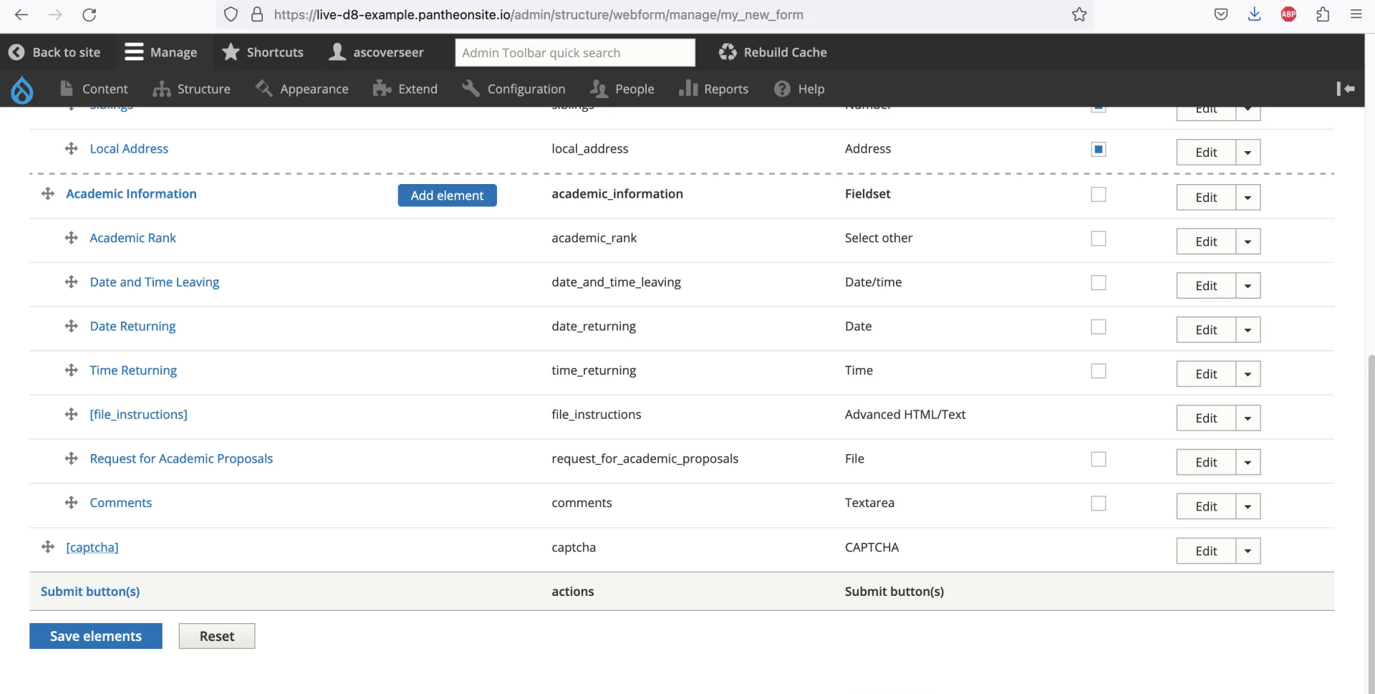The width and height of the screenshot is (1375, 694).
Task: Reload the page with the refresh icon
Action: 89,14
